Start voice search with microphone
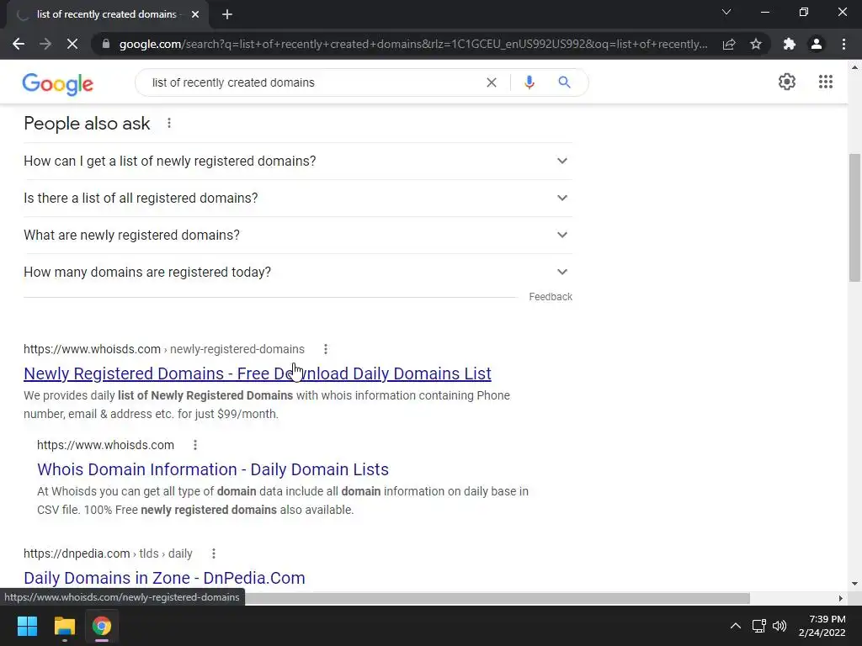The width and height of the screenshot is (862, 646). [529, 82]
